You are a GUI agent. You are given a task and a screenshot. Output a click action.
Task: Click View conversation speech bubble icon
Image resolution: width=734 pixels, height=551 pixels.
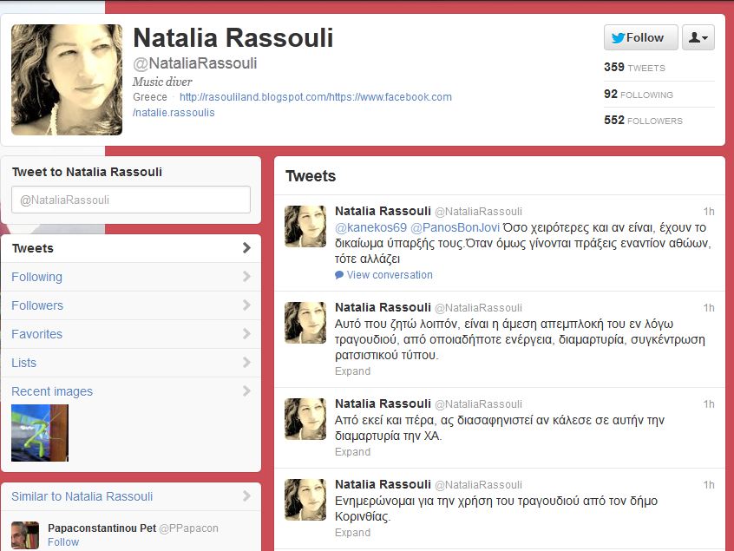point(339,275)
